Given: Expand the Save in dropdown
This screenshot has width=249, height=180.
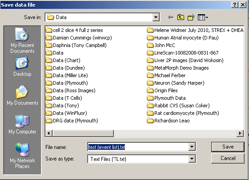Looking at the screenshot, I should pyautogui.click(x=156, y=17).
